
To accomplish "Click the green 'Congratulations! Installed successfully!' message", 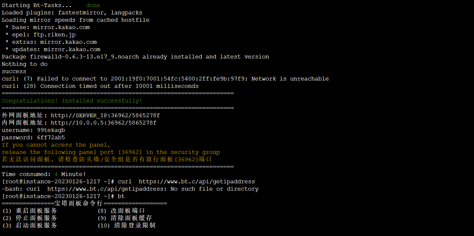I will (x=72, y=101).
